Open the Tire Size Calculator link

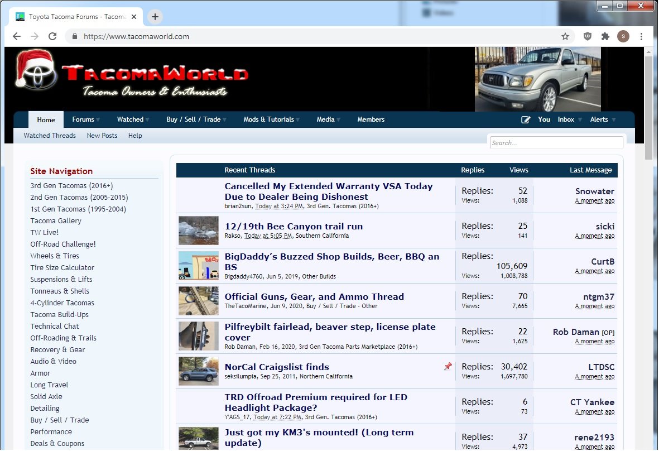pyautogui.click(x=62, y=267)
